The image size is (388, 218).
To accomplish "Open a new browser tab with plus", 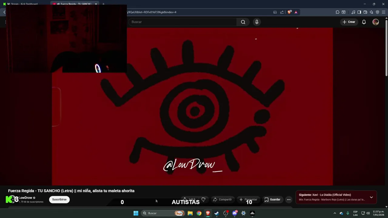I will click(103, 4).
